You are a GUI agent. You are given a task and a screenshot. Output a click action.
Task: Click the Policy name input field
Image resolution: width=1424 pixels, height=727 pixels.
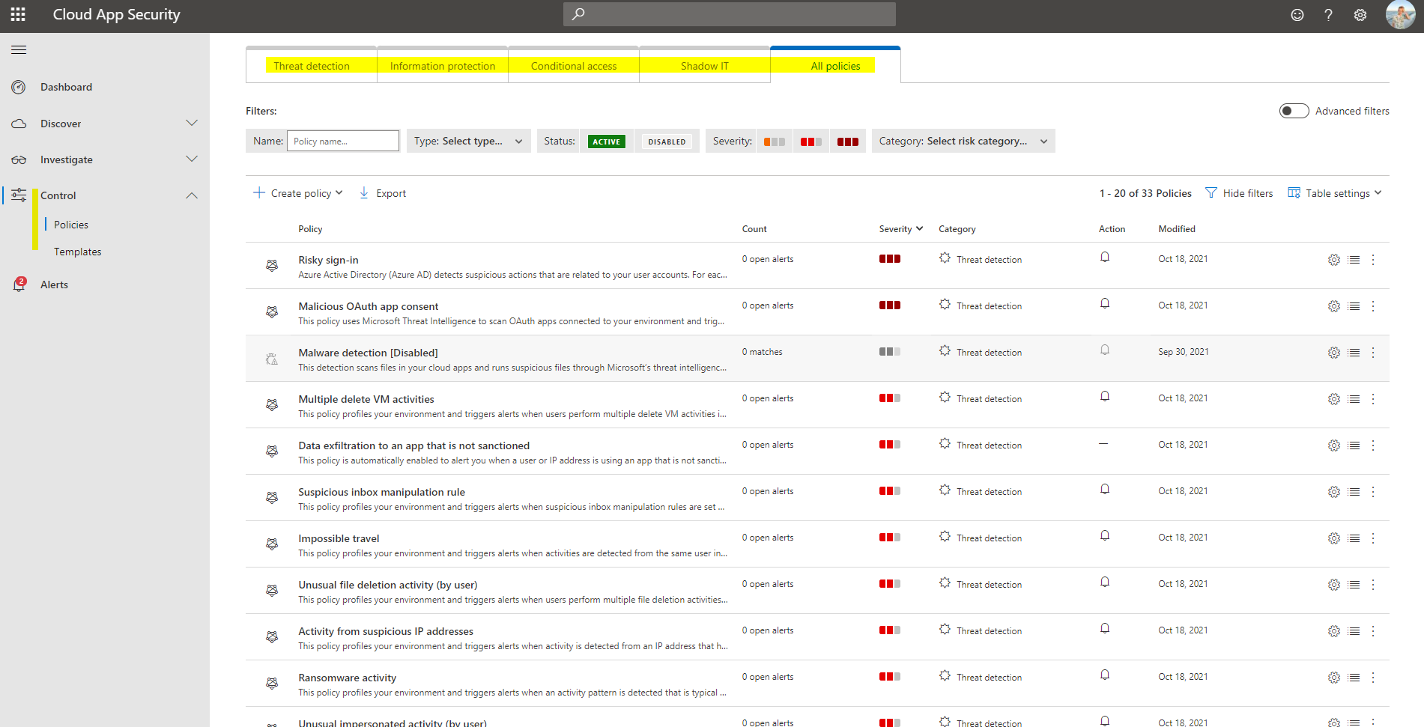click(x=343, y=141)
